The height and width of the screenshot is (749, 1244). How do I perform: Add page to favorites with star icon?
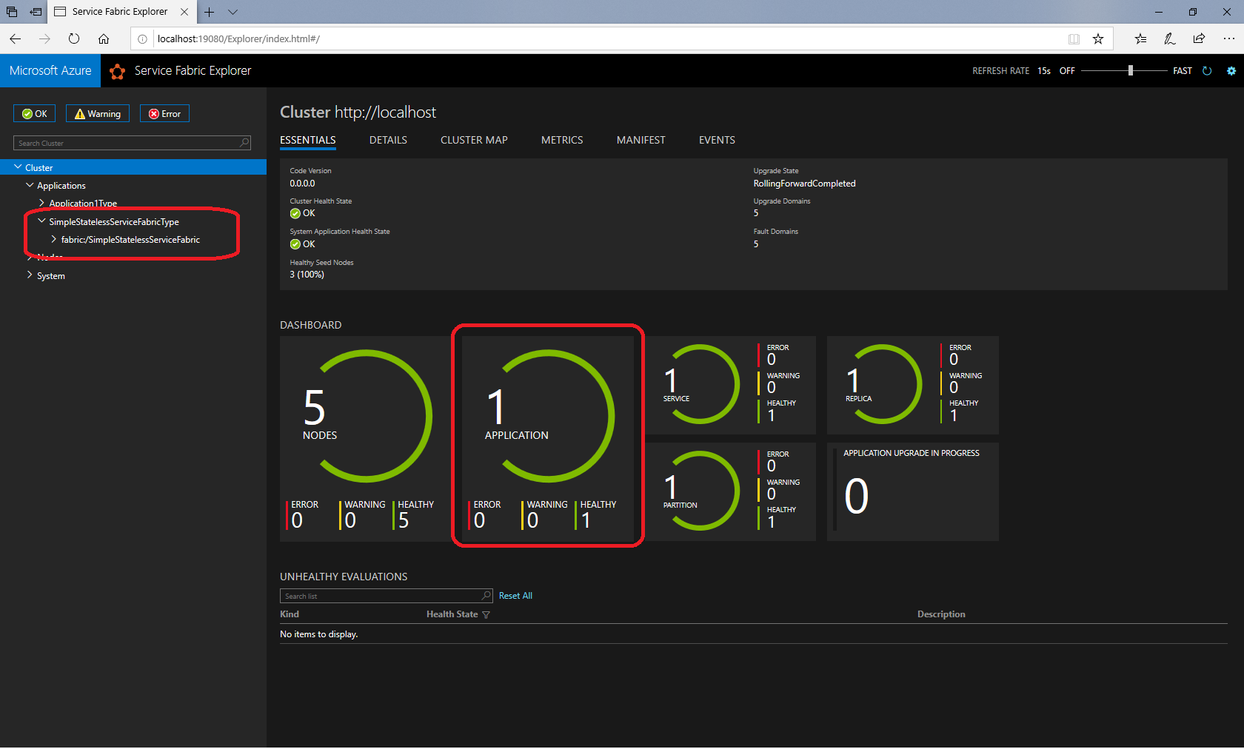pos(1098,38)
